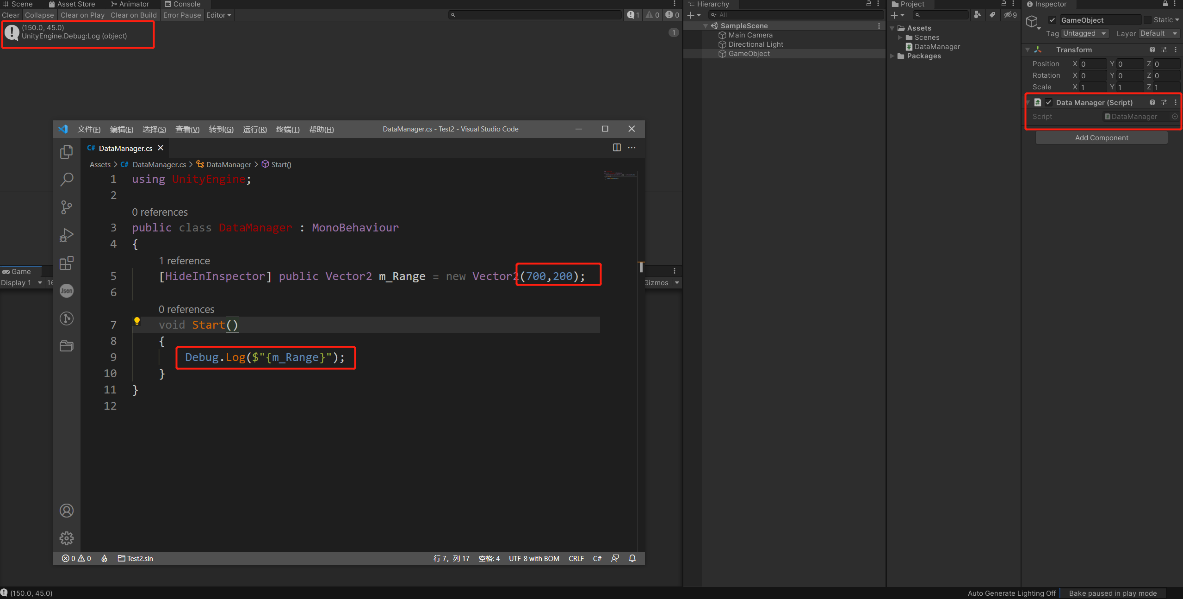Toggle the GameObject active checkbox in Inspector
The image size is (1183, 599).
coord(1052,20)
